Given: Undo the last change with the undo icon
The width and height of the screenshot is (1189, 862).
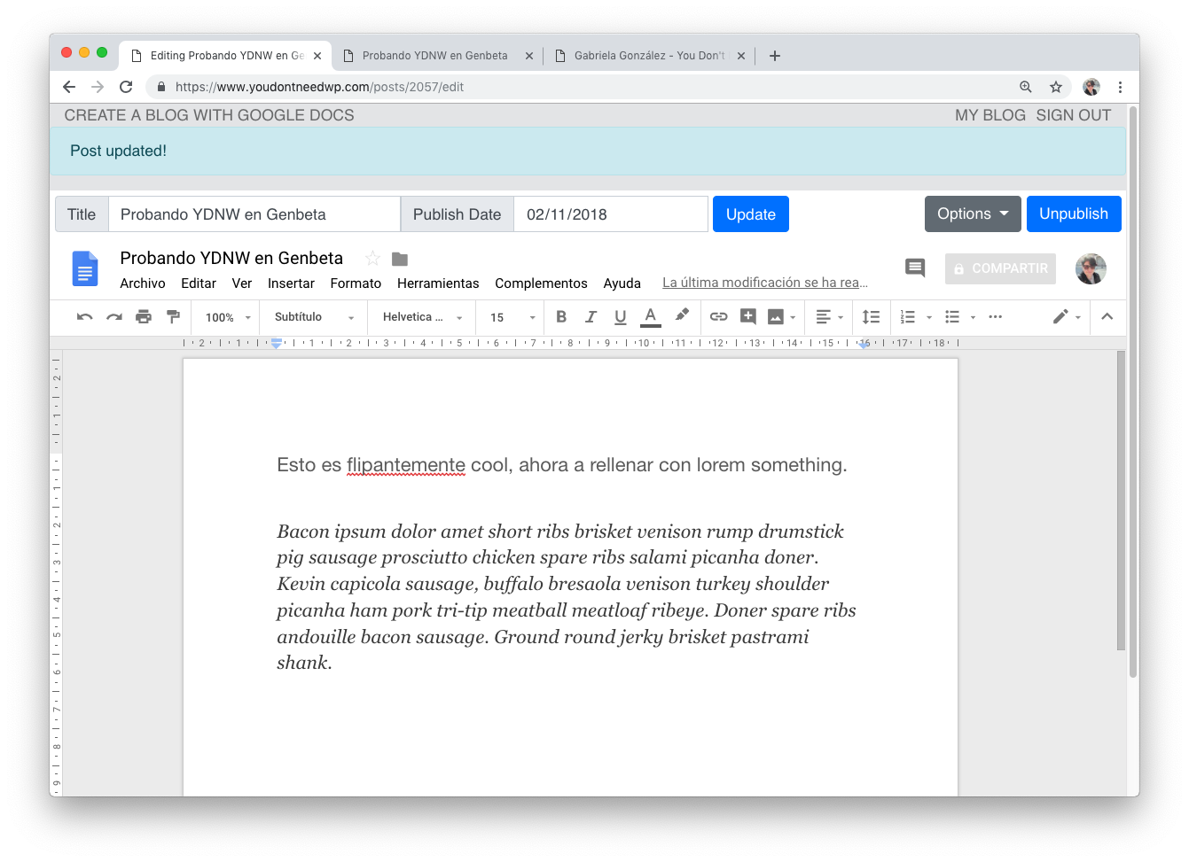Looking at the screenshot, I should (x=84, y=316).
